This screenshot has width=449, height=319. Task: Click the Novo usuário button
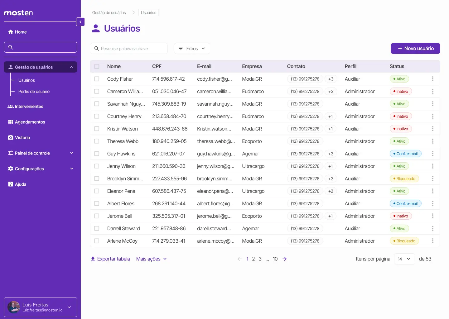(415, 49)
